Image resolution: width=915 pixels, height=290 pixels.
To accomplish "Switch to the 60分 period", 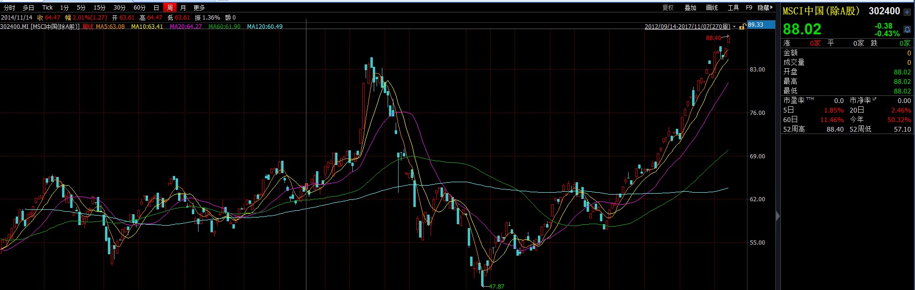I will [139, 8].
